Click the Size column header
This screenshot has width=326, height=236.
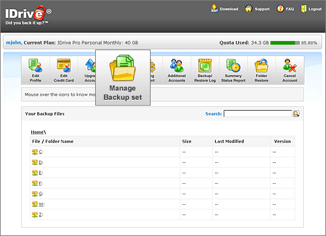pos(186,141)
